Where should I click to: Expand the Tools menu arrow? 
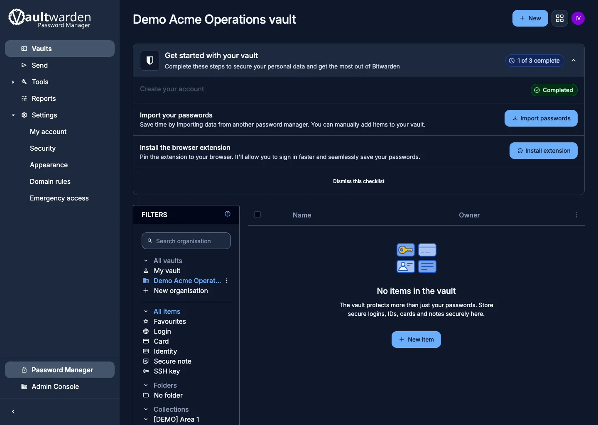point(13,82)
